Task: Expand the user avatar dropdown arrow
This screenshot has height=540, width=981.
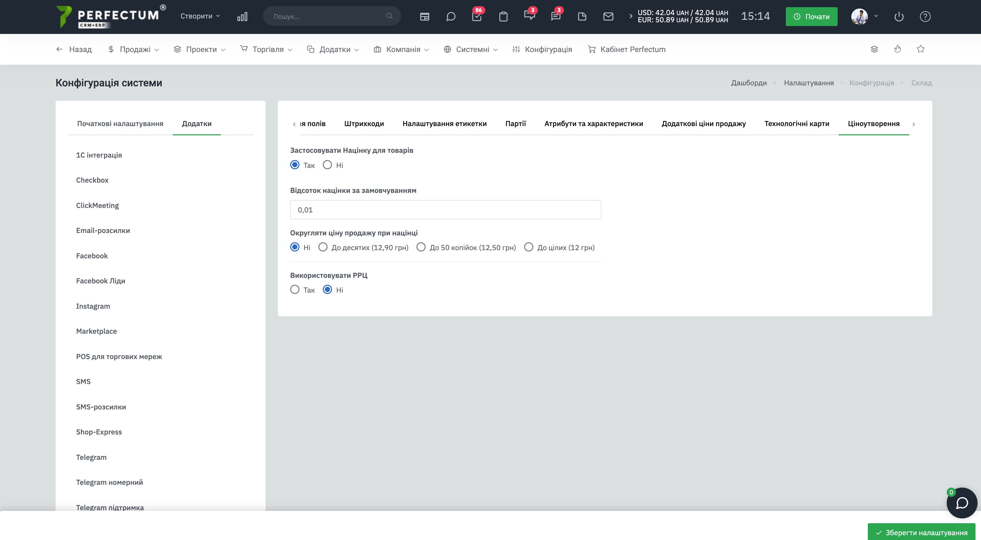Action: click(876, 16)
